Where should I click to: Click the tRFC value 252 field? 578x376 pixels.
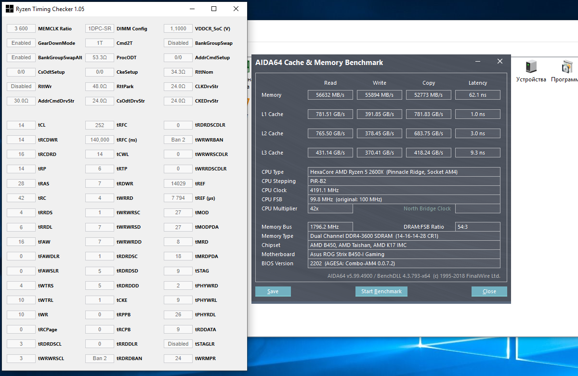point(100,125)
